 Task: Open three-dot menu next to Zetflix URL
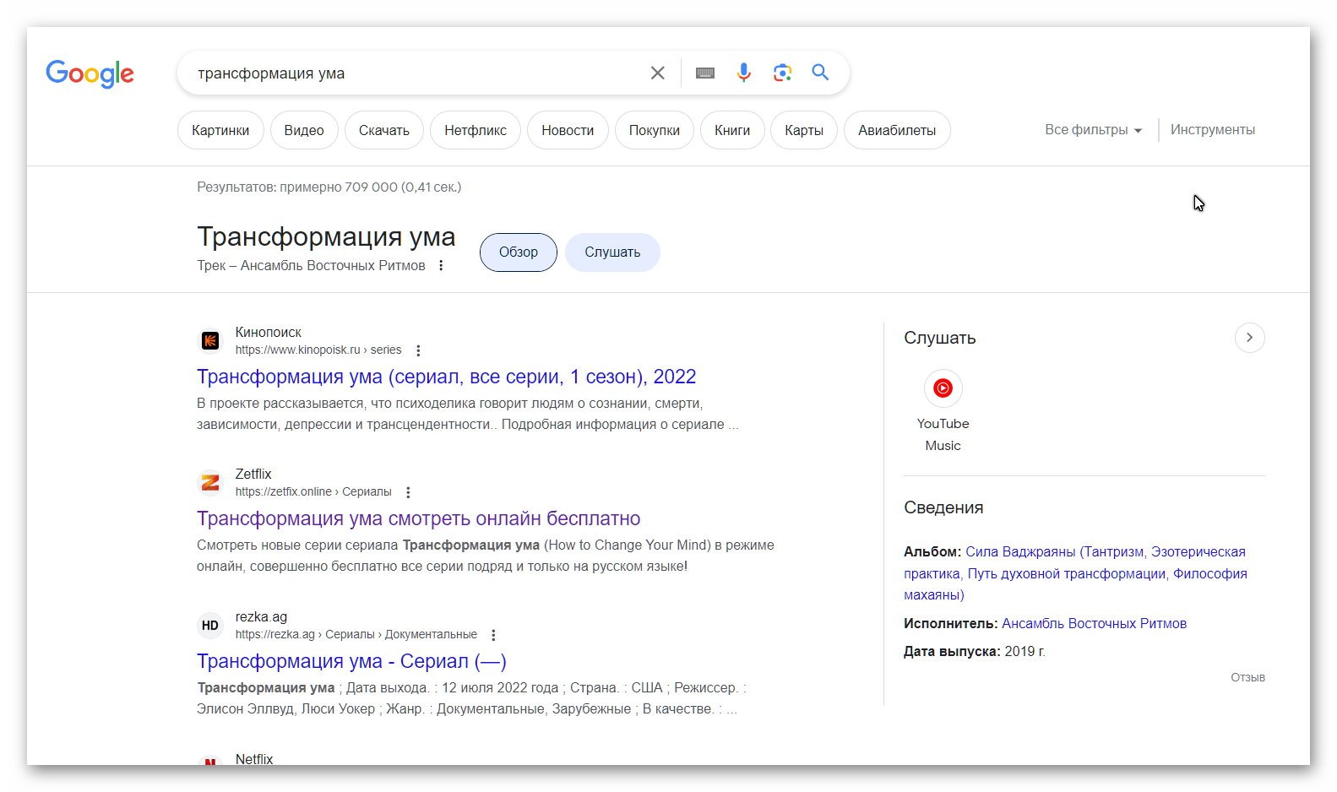(408, 492)
